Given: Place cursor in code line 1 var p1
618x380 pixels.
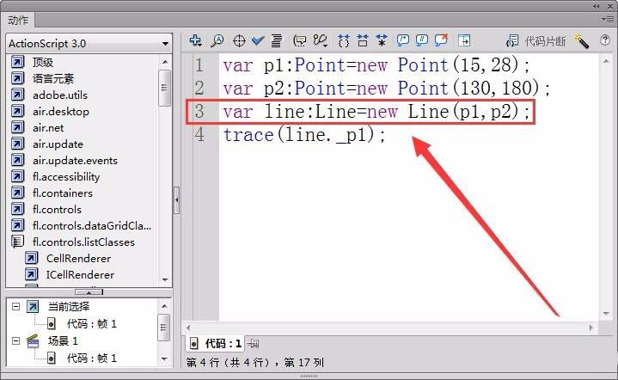Looking at the screenshot, I should pos(376,65).
